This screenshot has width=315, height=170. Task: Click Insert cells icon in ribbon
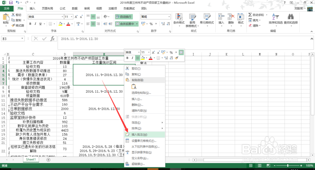[x=221, y=17]
